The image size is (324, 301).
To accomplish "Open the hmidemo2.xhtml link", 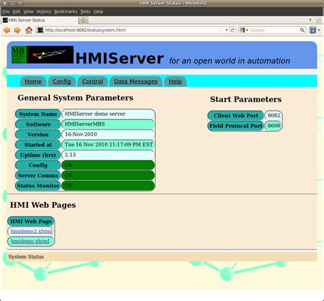I will tap(31, 231).
